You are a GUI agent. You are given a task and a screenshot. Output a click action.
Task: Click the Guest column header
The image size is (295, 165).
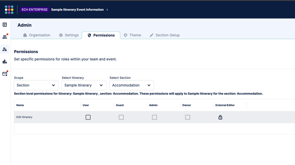120,105
